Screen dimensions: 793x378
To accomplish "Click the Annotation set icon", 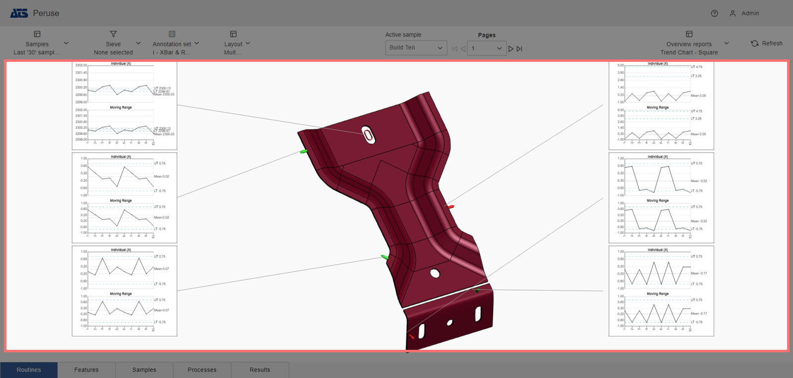I will pos(172,34).
